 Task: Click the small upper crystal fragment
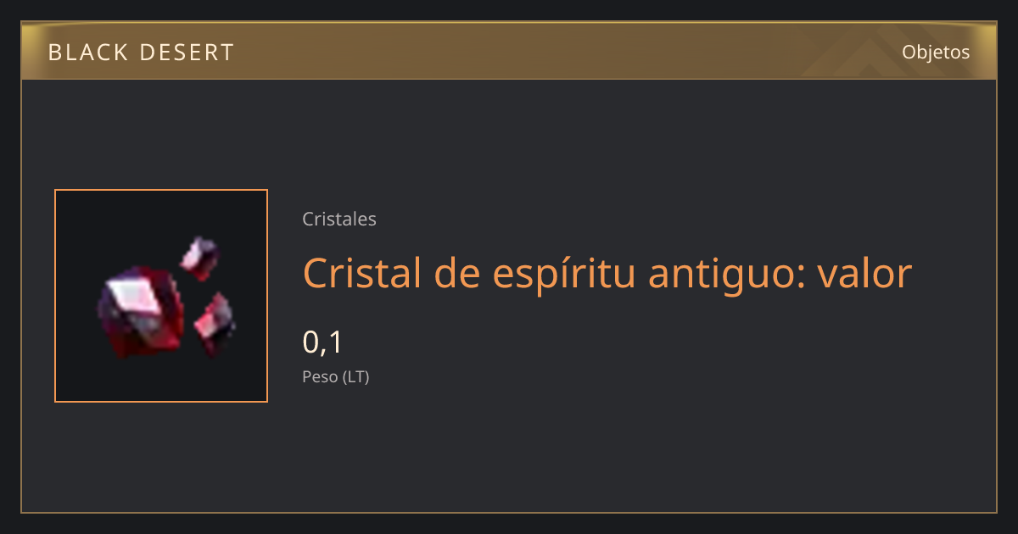200,258
